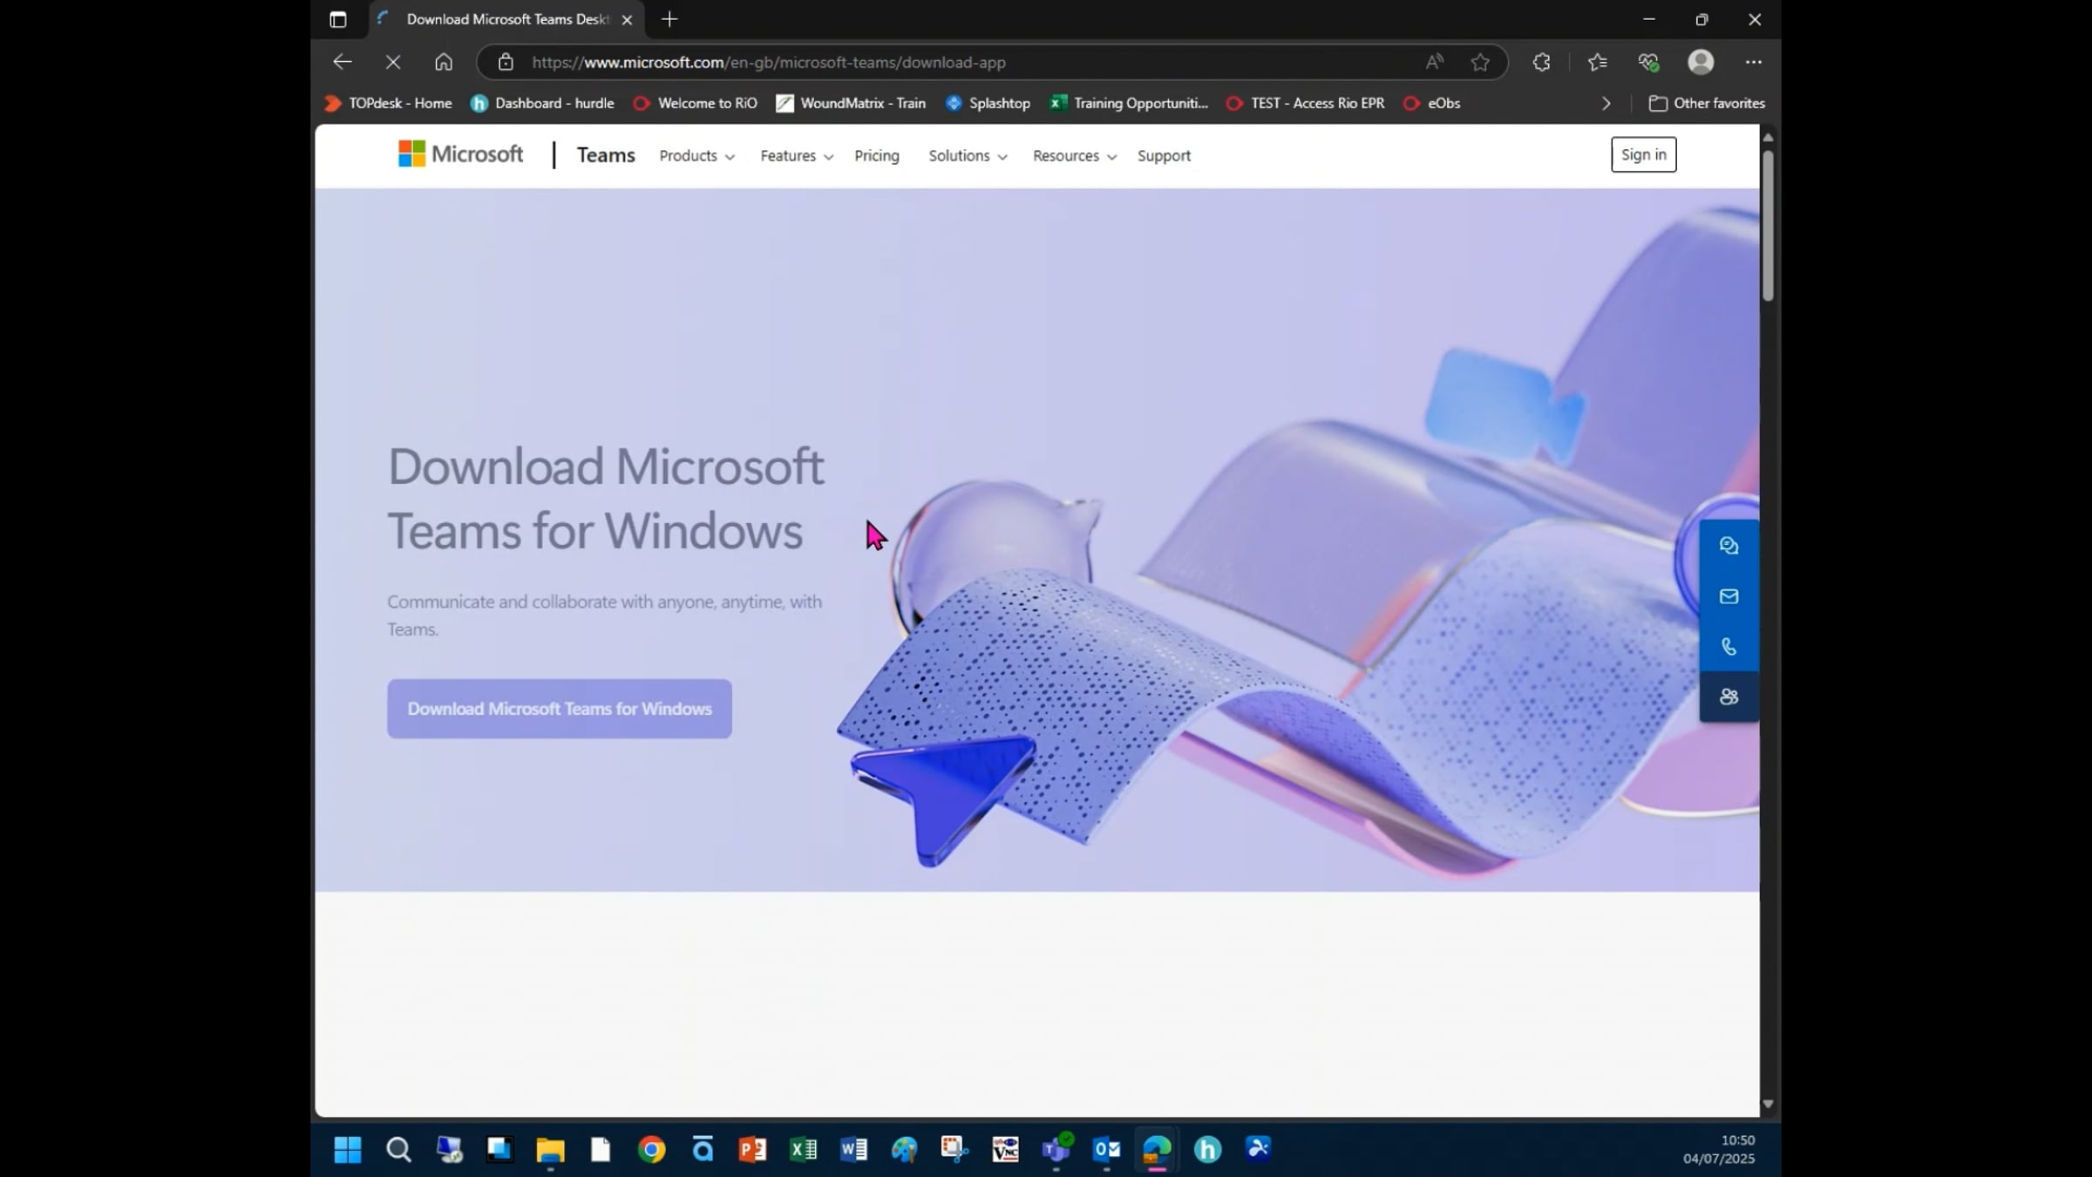Open Dashboard - hurdle bookmark
The width and height of the screenshot is (2092, 1177).
click(542, 103)
